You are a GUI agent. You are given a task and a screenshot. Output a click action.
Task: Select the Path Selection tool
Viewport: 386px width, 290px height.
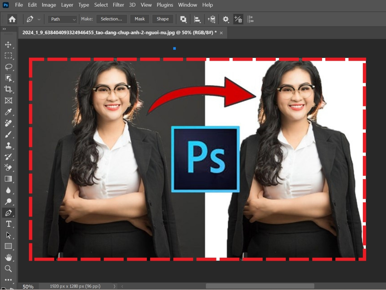(8, 235)
